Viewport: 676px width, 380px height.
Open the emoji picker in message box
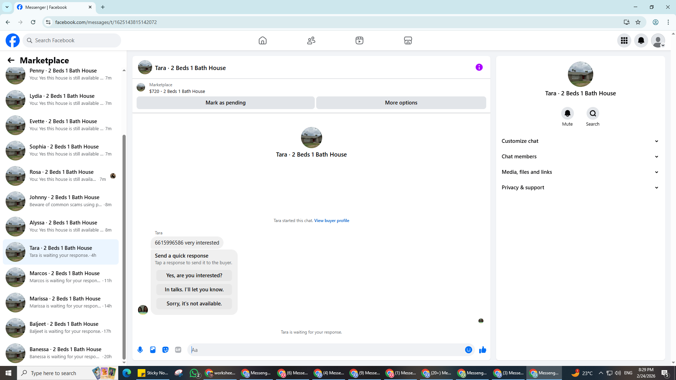(468, 350)
